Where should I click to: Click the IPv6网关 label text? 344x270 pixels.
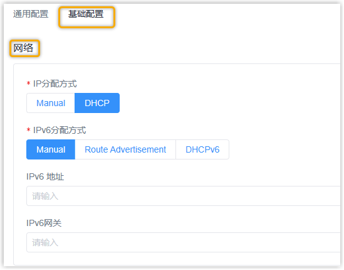(x=44, y=223)
